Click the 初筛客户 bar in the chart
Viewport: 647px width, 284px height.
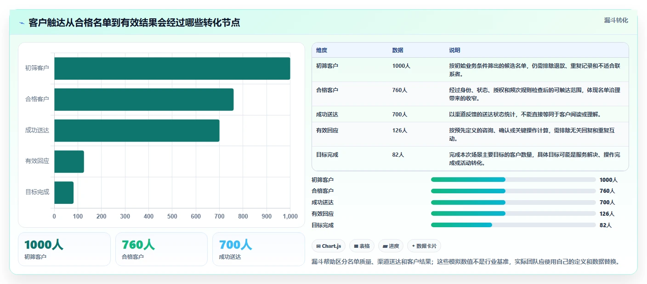click(x=172, y=68)
